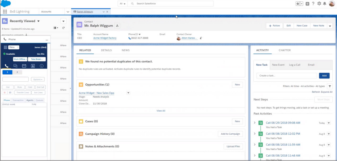
Task: Open the softphone Options dropdown
Action: (38, 79)
